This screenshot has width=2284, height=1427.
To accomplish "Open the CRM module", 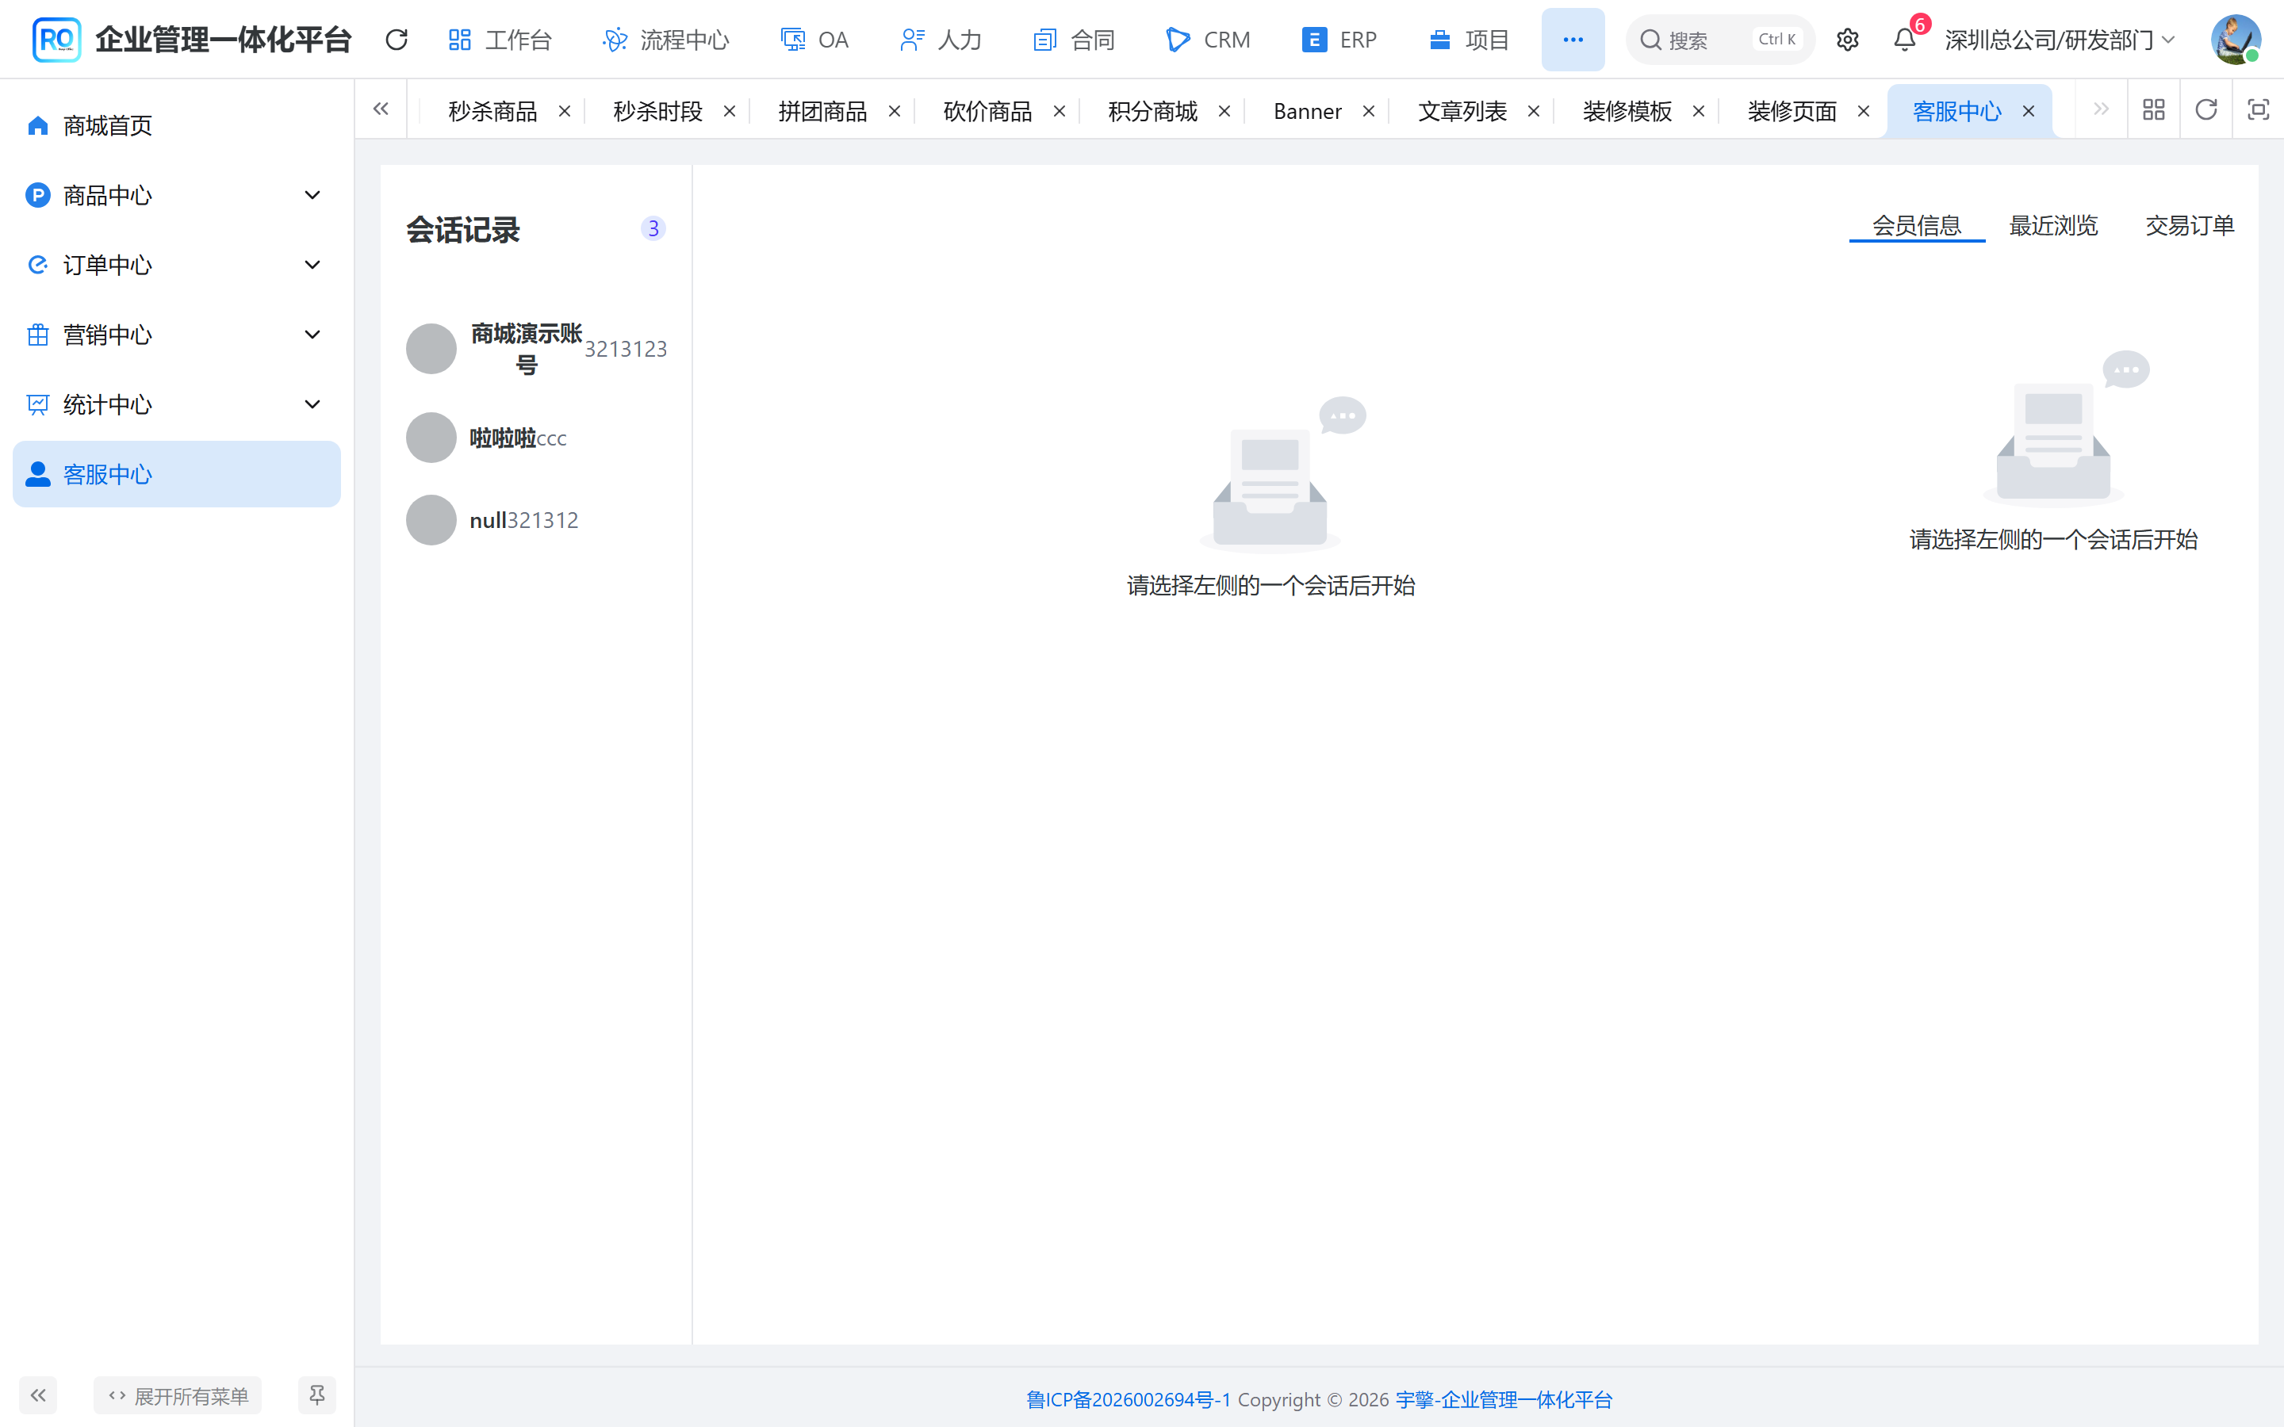I will click(1208, 40).
